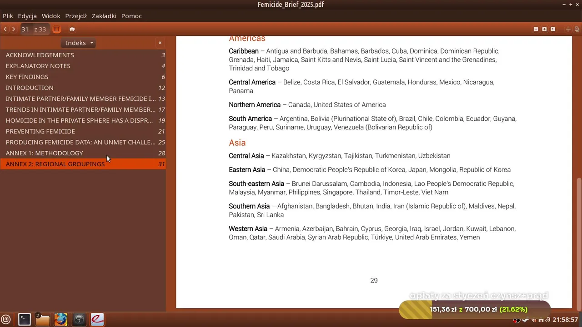Toggle continuous scrolling mode icon
This screenshot has height=327, width=582.
pos(568,29)
